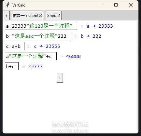This screenshot has height=136, width=141.
Task: Click the a"这是一个注释"+c input field
Action: click(x=31, y=56)
